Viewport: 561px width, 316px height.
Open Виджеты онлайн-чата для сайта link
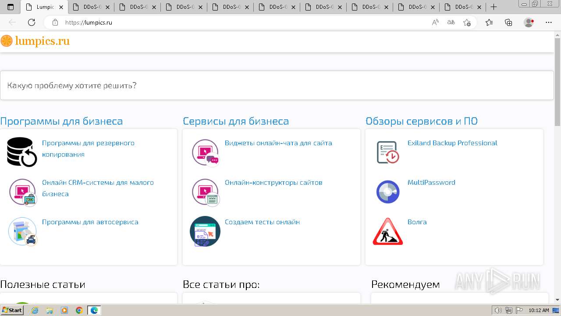278,143
